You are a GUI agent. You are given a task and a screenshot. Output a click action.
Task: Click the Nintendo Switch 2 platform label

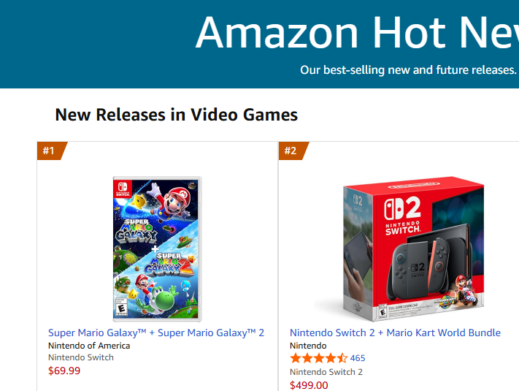coord(326,372)
